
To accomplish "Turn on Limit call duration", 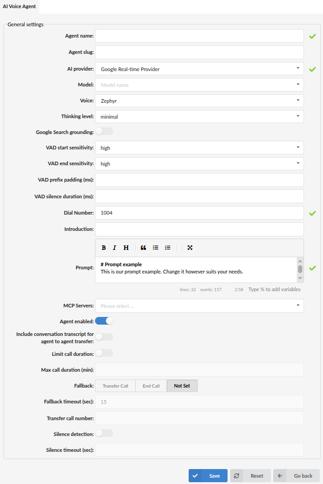I will pos(104,353).
